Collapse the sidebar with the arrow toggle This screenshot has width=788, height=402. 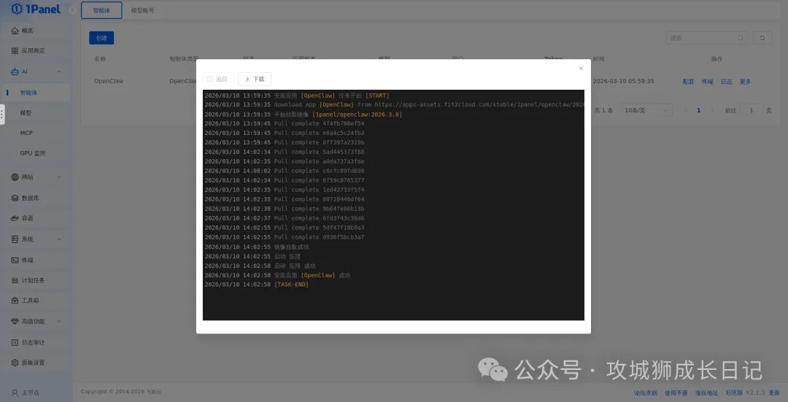(x=72, y=9)
